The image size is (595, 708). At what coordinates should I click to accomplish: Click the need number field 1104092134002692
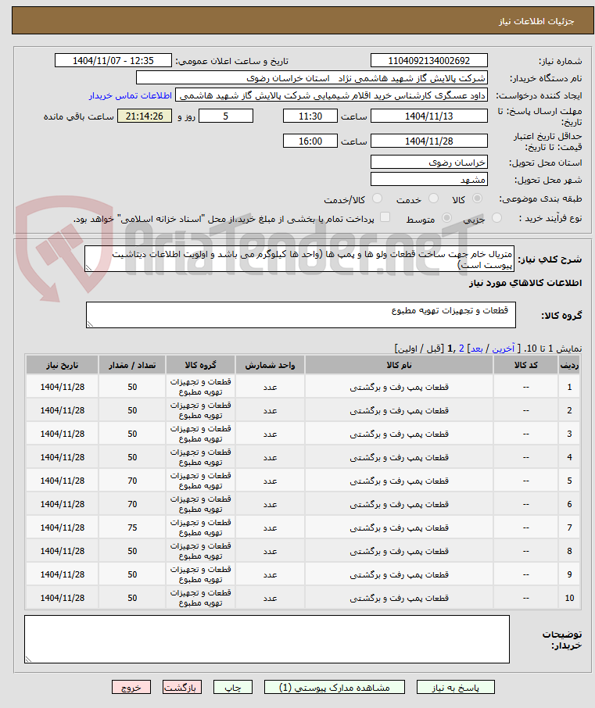tap(428, 60)
